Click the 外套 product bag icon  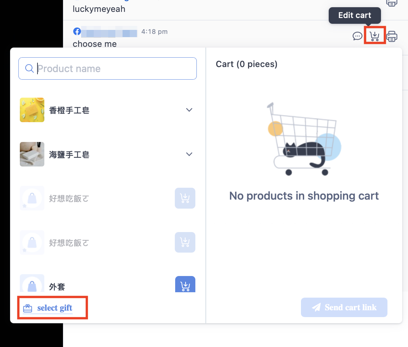pos(32,284)
